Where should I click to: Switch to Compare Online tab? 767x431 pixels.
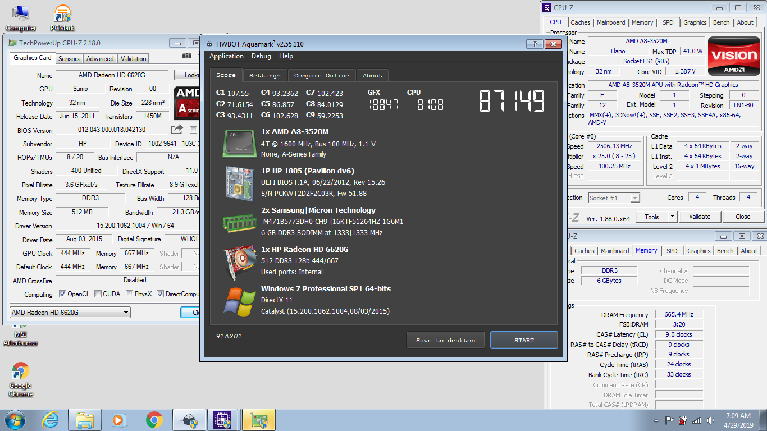coord(321,75)
